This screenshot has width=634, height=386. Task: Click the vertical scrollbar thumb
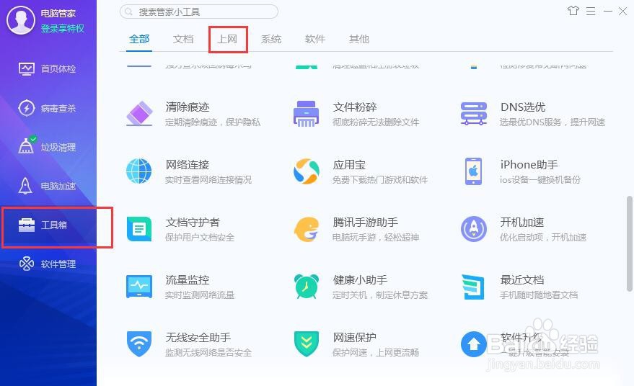coord(629,243)
